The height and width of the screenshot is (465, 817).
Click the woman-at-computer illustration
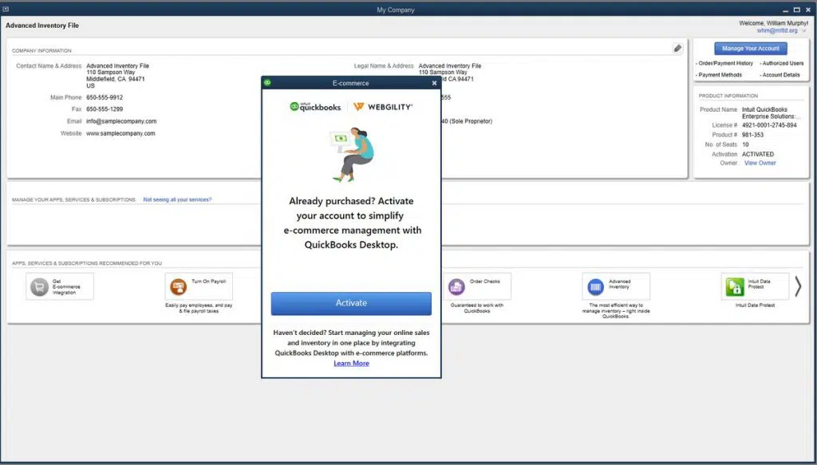(x=351, y=155)
